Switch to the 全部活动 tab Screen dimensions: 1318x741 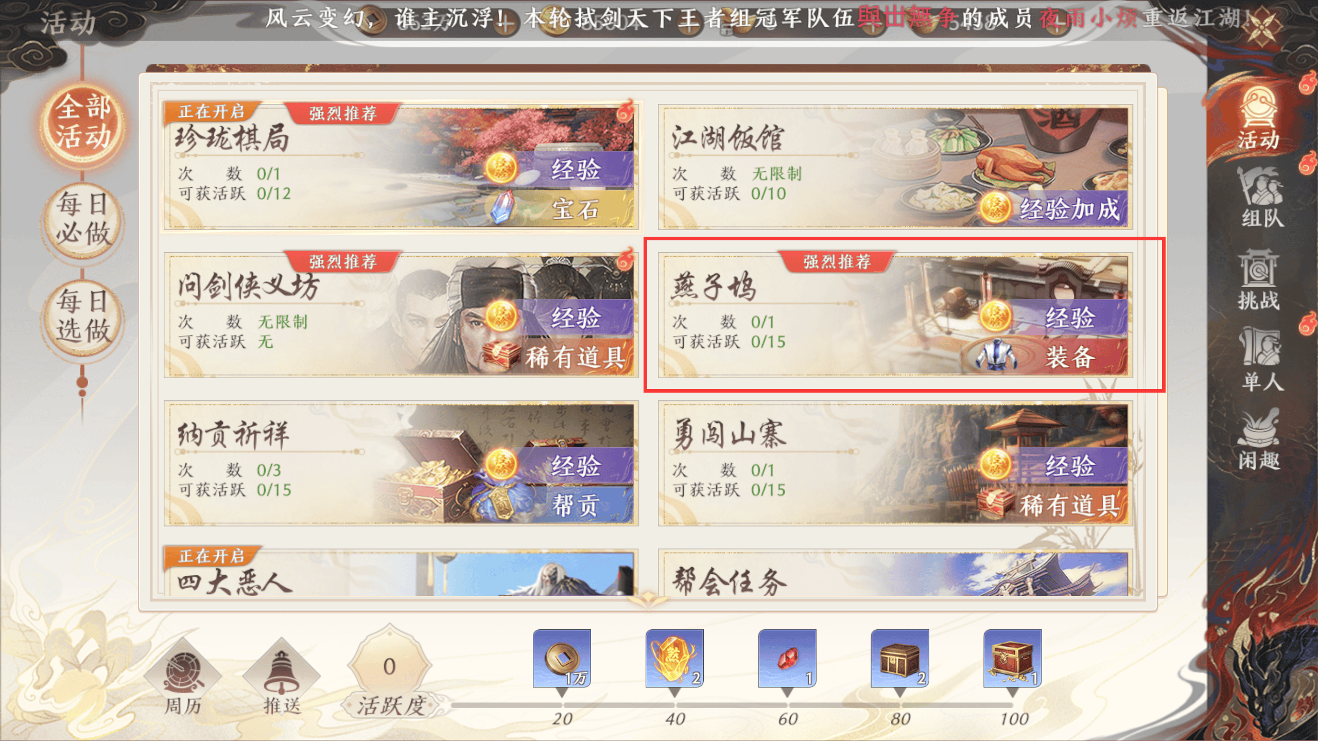82,123
